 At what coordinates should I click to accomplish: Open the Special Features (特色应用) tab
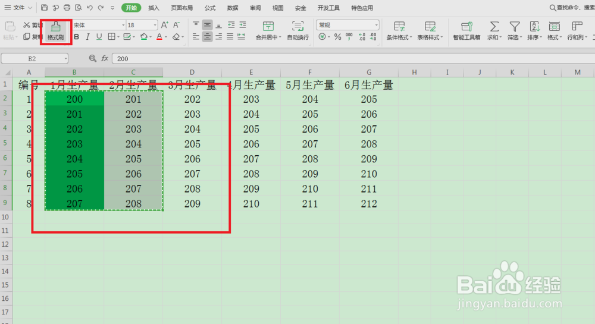point(362,8)
